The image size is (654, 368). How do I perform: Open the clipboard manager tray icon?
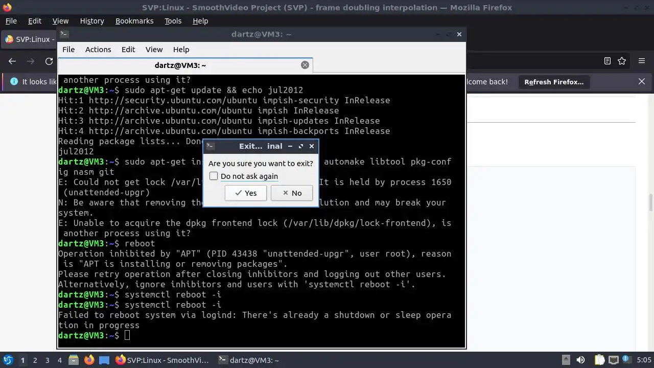pos(599,360)
